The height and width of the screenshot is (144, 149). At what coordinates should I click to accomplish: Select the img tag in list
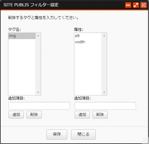pyautogui.click(x=22, y=36)
